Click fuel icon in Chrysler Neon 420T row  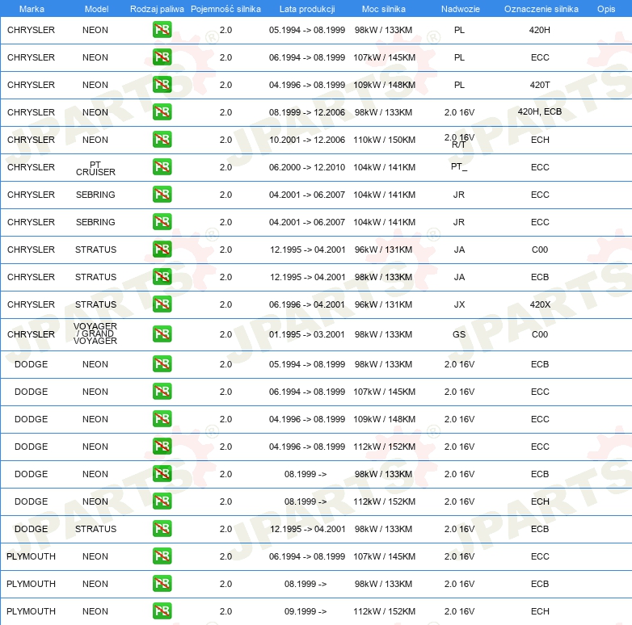pos(162,85)
